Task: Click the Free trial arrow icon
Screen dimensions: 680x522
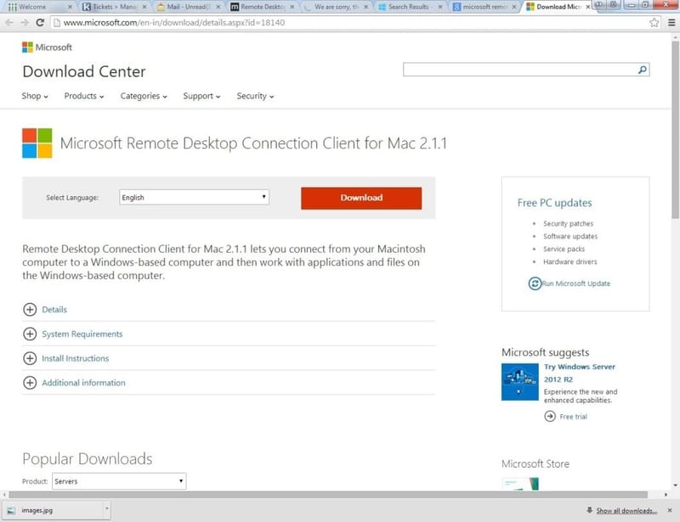Action: pyautogui.click(x=550, y=417)
